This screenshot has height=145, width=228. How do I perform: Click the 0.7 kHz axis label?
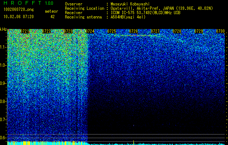click(3, 120)
